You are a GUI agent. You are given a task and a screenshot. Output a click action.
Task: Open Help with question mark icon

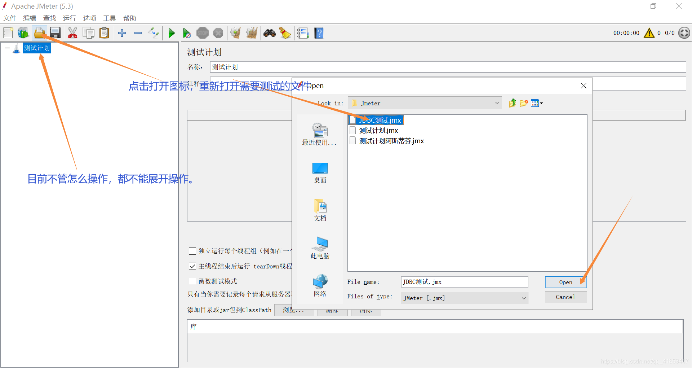[319, 33]
